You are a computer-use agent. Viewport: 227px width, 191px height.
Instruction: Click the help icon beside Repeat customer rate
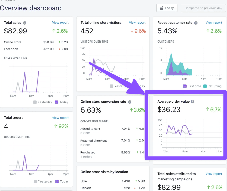(x=196, y=23)
